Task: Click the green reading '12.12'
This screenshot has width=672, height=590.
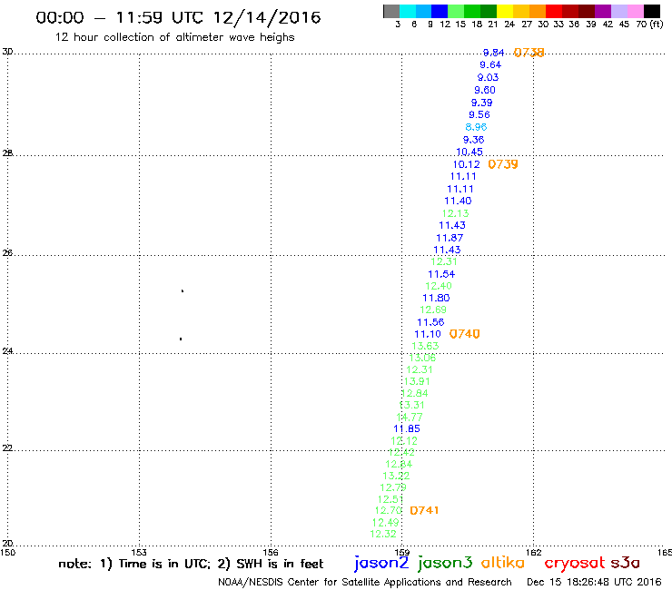Action: click(404, 441)
